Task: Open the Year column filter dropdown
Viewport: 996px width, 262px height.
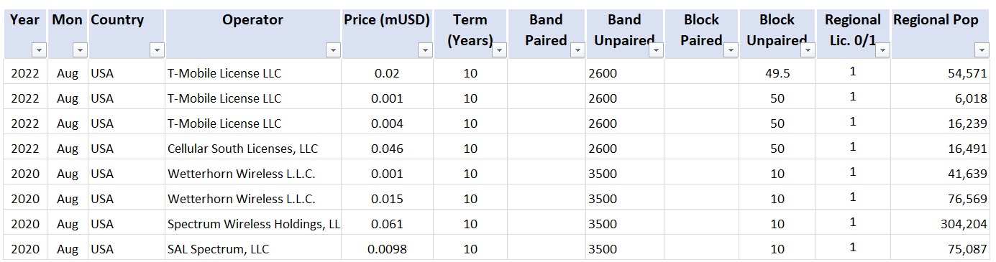Action: point(39,50)
